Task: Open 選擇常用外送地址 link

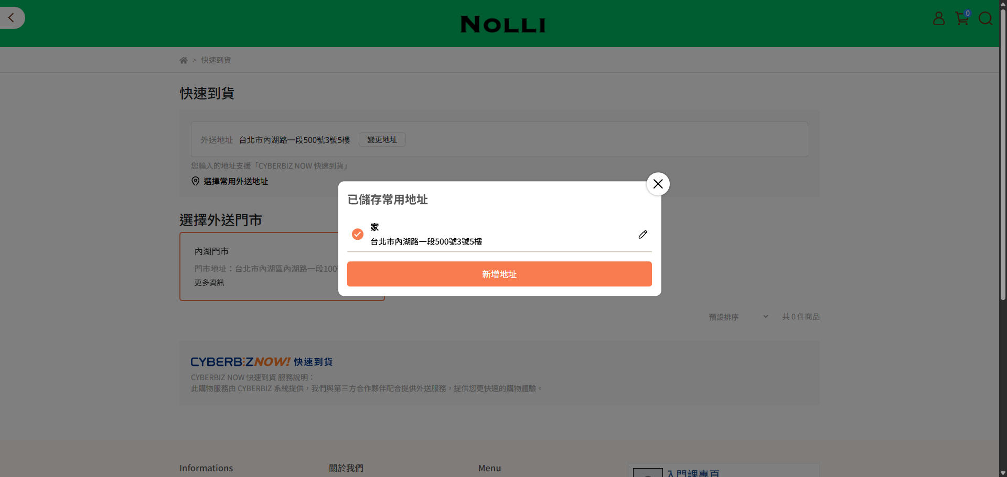Action: (235, 181)
